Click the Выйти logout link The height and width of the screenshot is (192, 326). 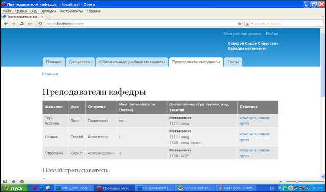tap(271, 34)
